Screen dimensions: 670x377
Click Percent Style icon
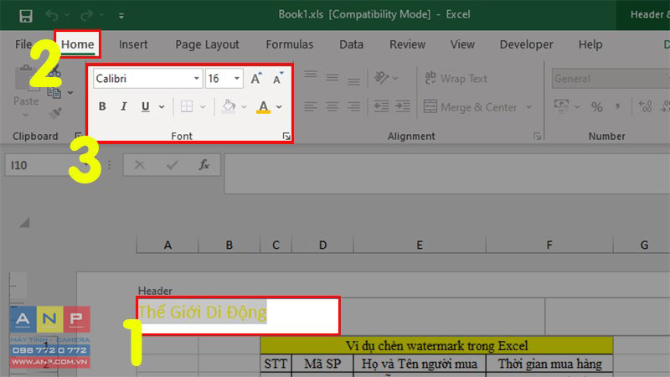click(597, 107)
